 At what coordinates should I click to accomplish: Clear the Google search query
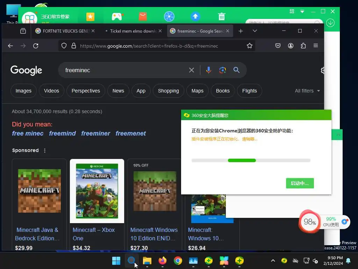tap(192, 70)
